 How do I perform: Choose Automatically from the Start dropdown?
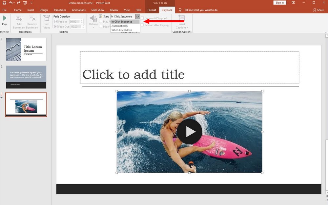coord(122,26)
